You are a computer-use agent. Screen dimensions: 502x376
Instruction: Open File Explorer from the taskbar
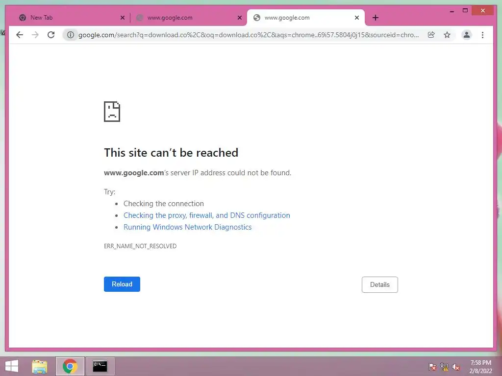[40, 366]
